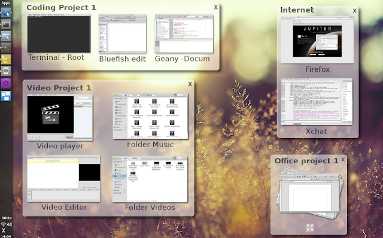Image resolution: width=383 pixels, height=238 pixels.
Task: Close the Video Project 1 group
Action: [x=190, y=84]
